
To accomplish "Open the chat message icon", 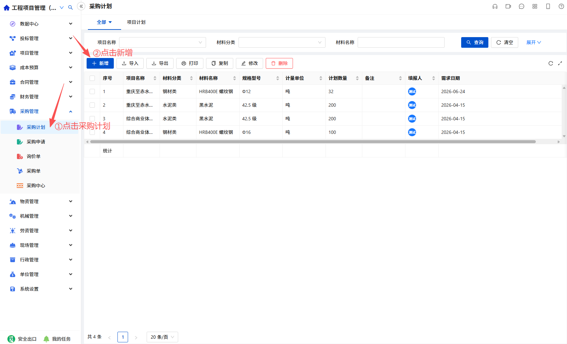I will (522, 6).
